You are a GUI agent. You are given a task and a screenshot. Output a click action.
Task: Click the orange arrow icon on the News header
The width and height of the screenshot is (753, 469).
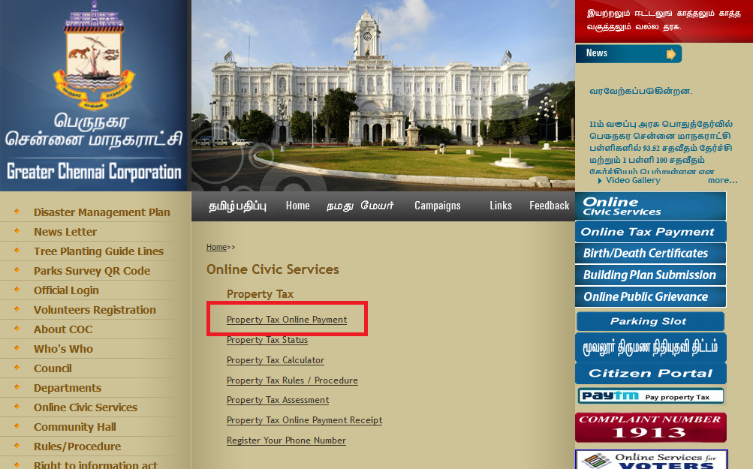point(671,53)
